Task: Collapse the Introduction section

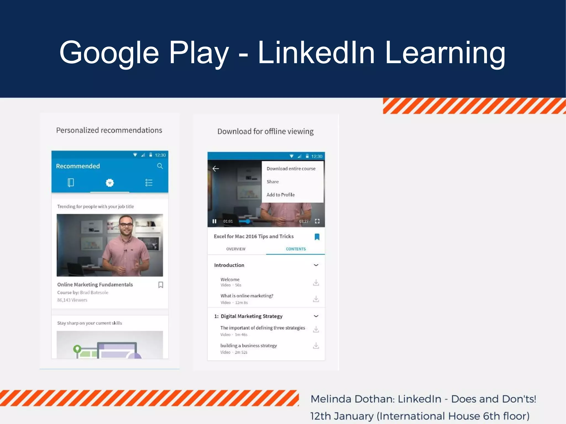Action: point(316,265)
